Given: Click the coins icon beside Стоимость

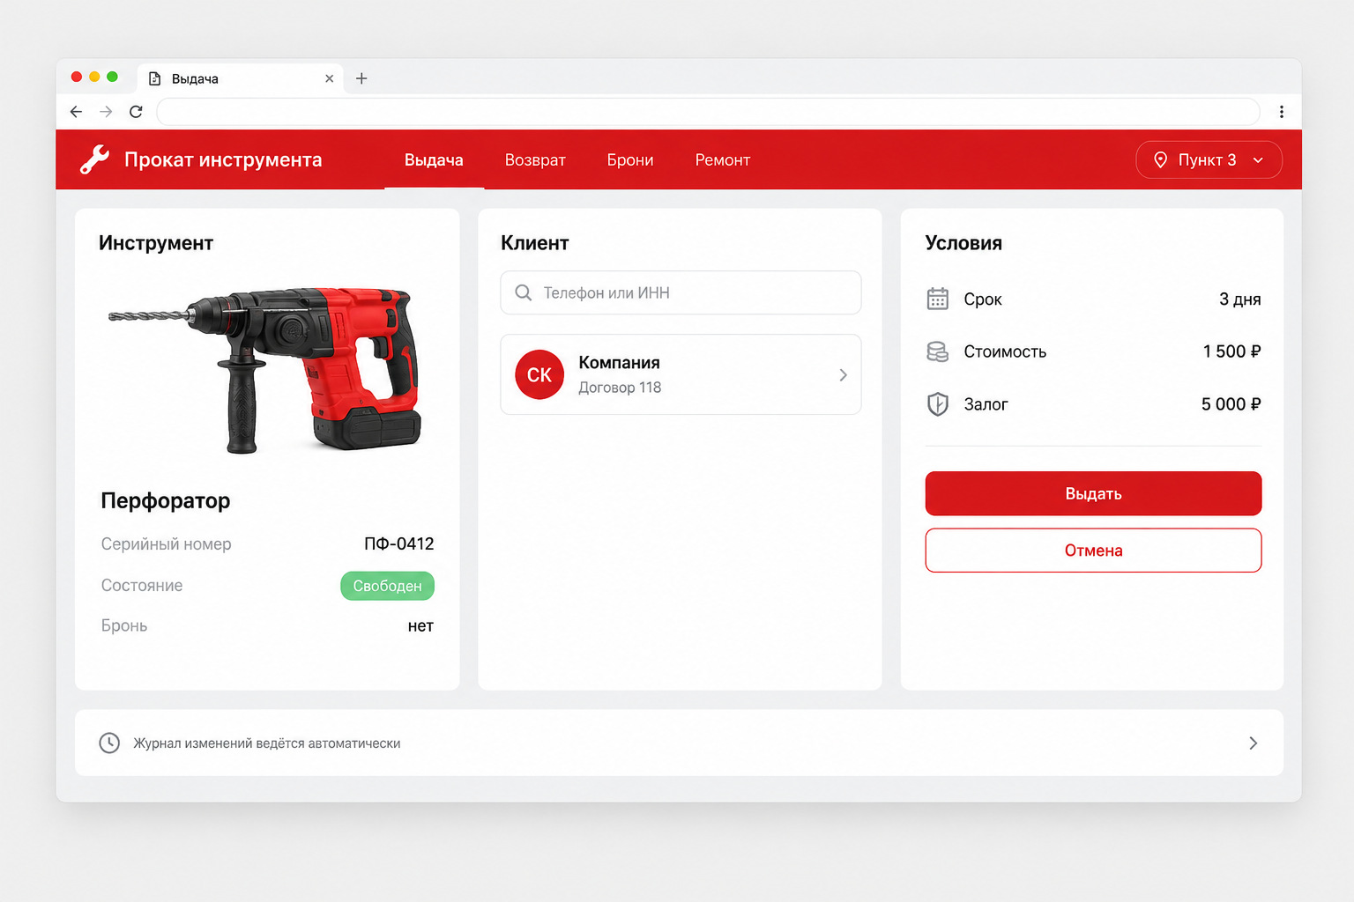Looking at the screenshot, I should tap(937, 351).
